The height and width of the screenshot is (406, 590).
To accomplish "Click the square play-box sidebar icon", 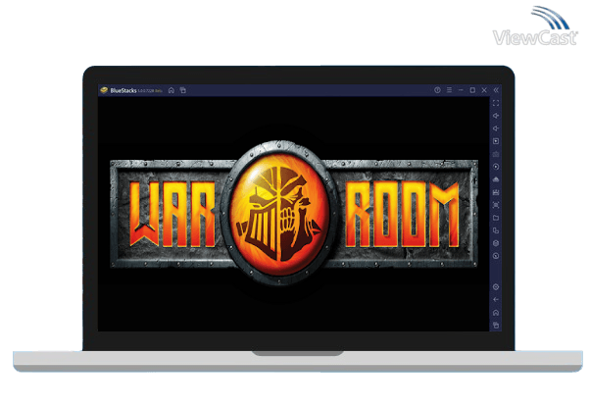I will (x=496, y=141).
